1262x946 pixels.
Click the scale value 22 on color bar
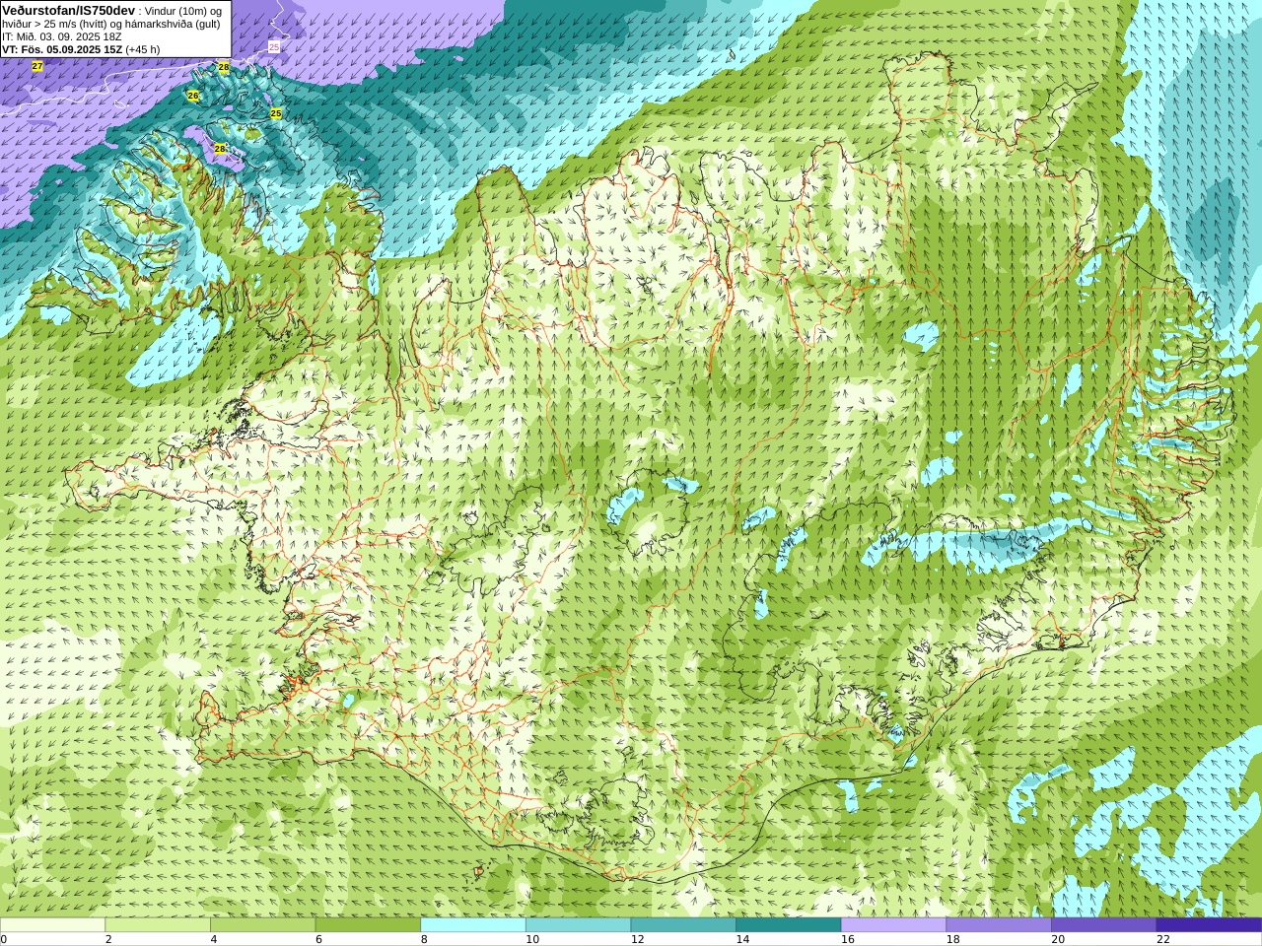1163,939
